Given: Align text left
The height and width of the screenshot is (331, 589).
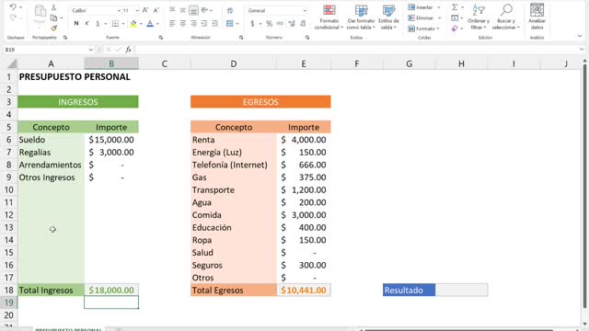Looking at the screenshot, I should (172, 24).
